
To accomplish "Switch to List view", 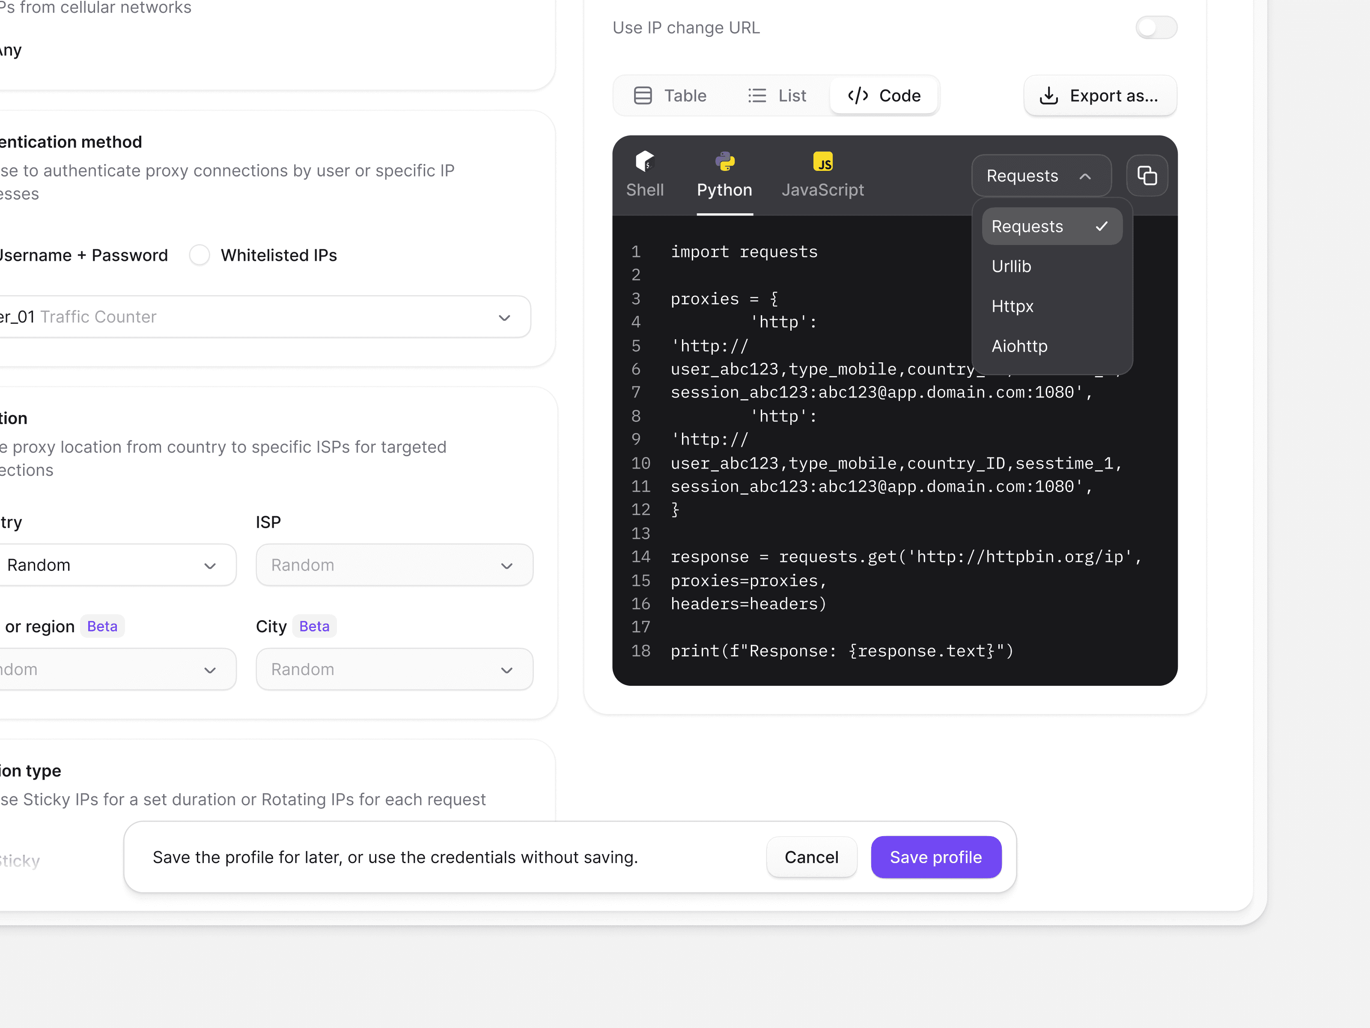I will pos(777,96).
